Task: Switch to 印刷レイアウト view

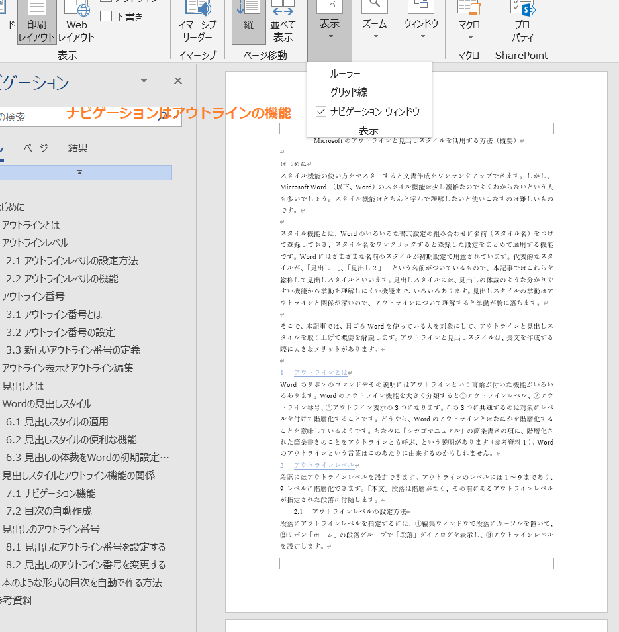Action: [36, 22]
